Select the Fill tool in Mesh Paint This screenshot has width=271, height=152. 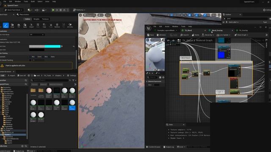(x=19, y=25)
